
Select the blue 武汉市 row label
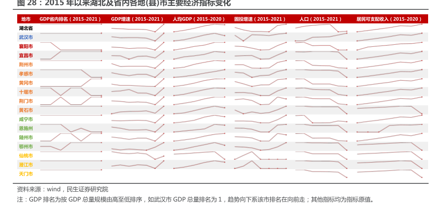click(26, 37)
